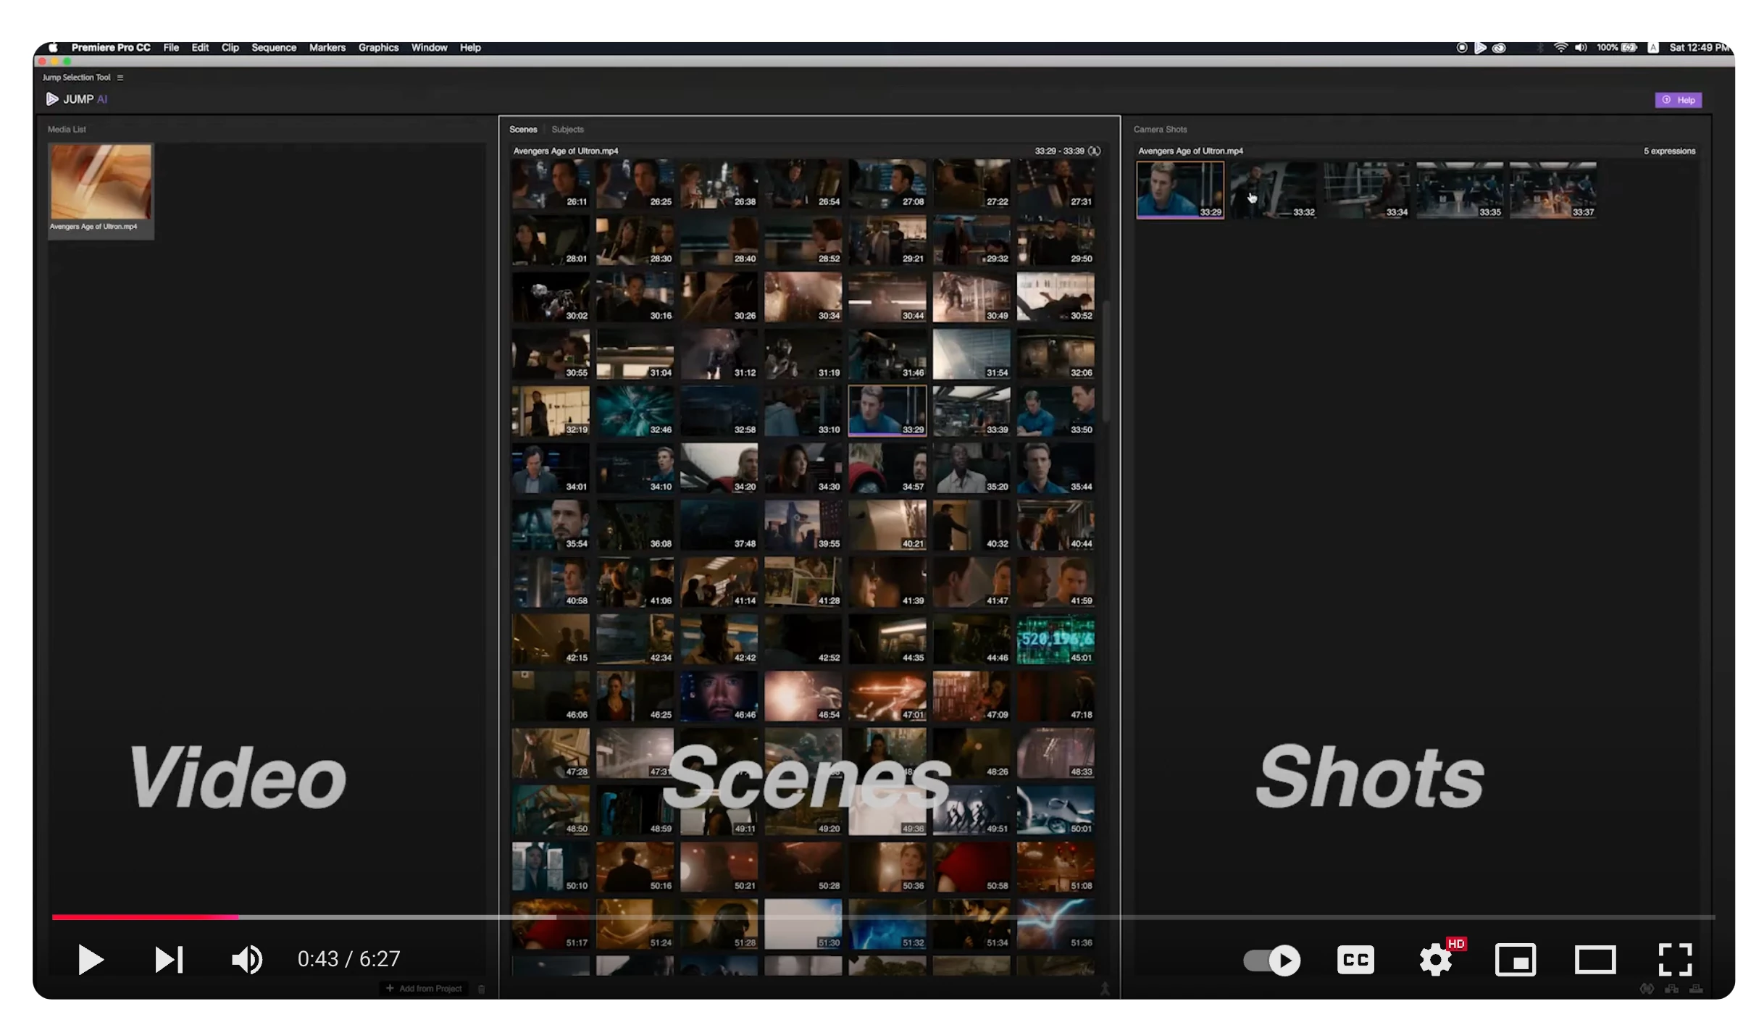Click Add from Project button

pos(425,988)
